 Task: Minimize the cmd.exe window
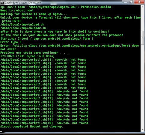126,2
